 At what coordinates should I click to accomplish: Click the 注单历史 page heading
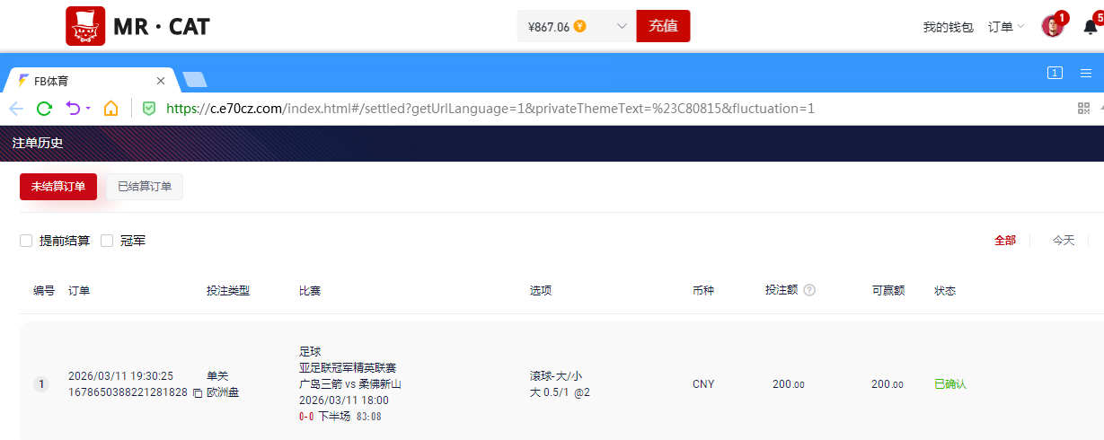coord(38,143)
